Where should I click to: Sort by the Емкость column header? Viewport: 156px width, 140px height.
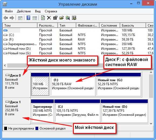[x=133, y=26]
